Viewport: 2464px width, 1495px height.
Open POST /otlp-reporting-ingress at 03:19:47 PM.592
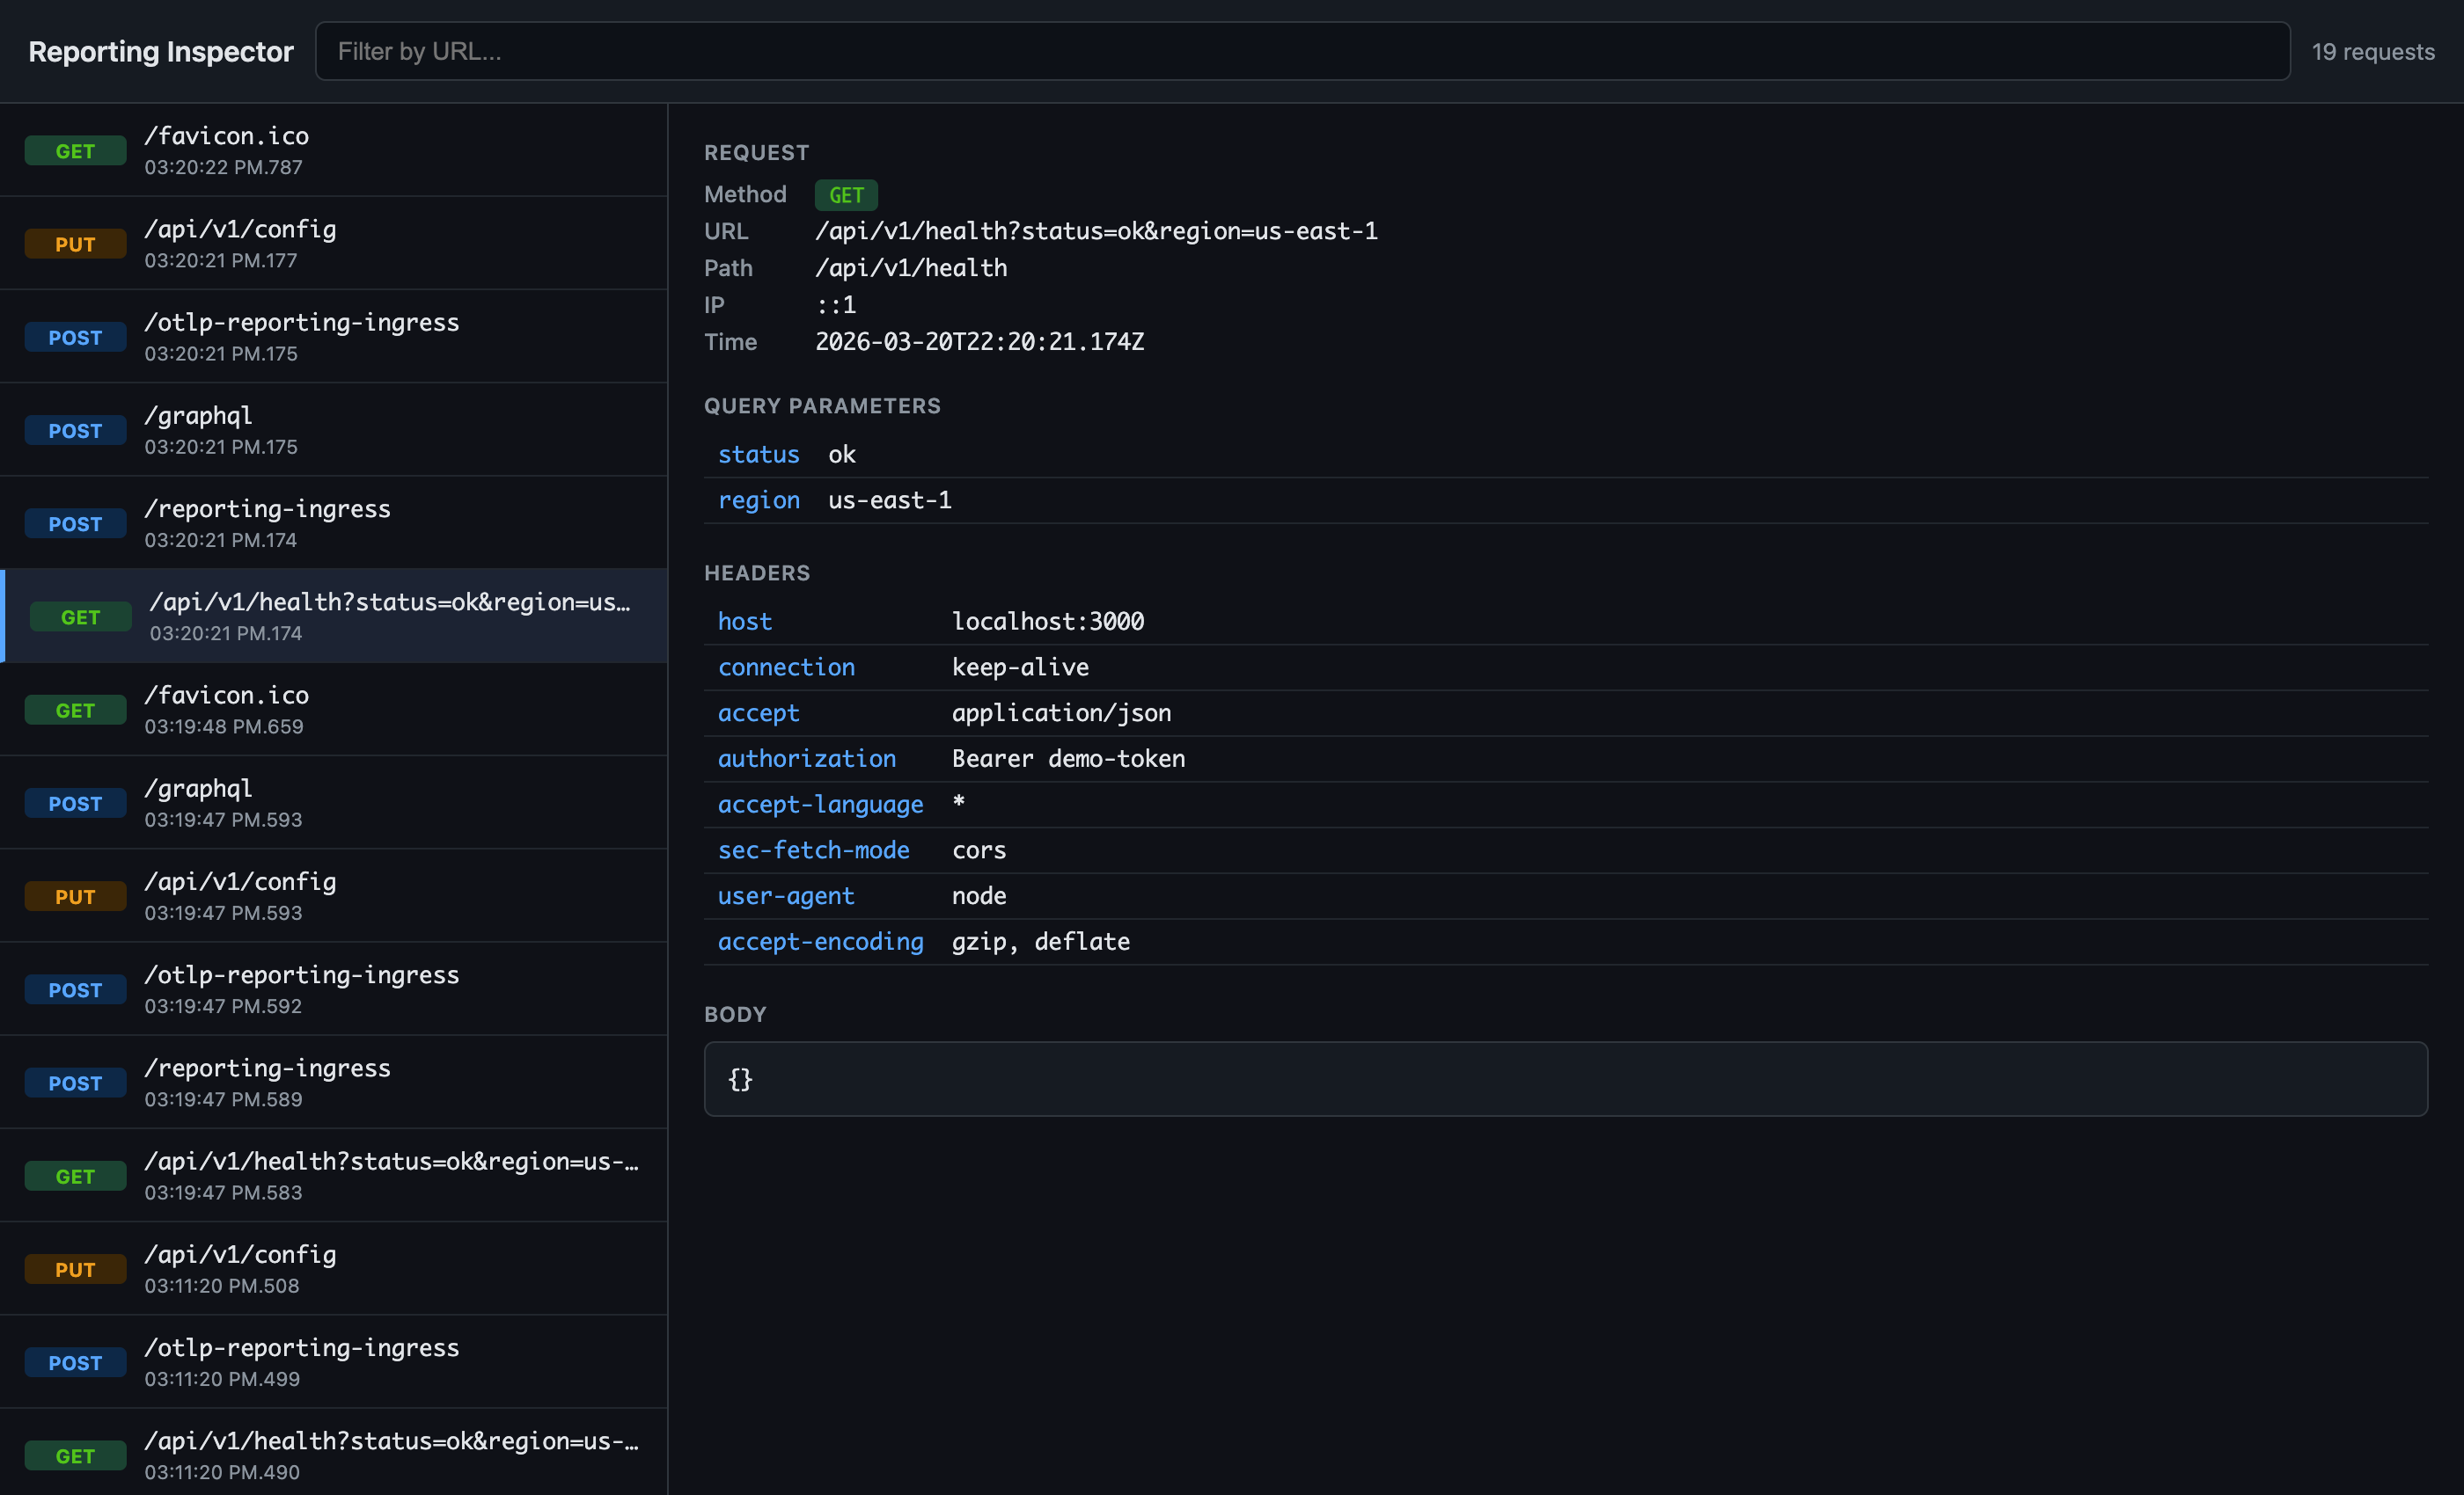point(333,988)
